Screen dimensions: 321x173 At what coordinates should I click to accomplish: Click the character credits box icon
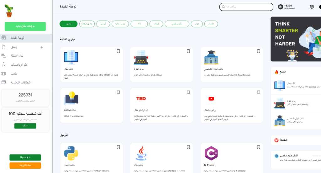(x=280, y=7)
